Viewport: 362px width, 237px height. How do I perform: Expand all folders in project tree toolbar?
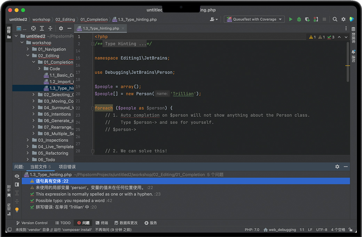pos(42,29)
